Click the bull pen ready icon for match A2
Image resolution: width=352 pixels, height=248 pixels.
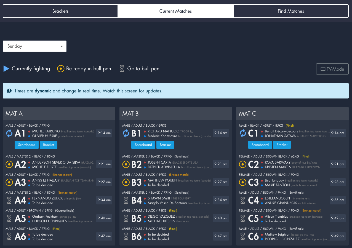(x=9, y=164)
